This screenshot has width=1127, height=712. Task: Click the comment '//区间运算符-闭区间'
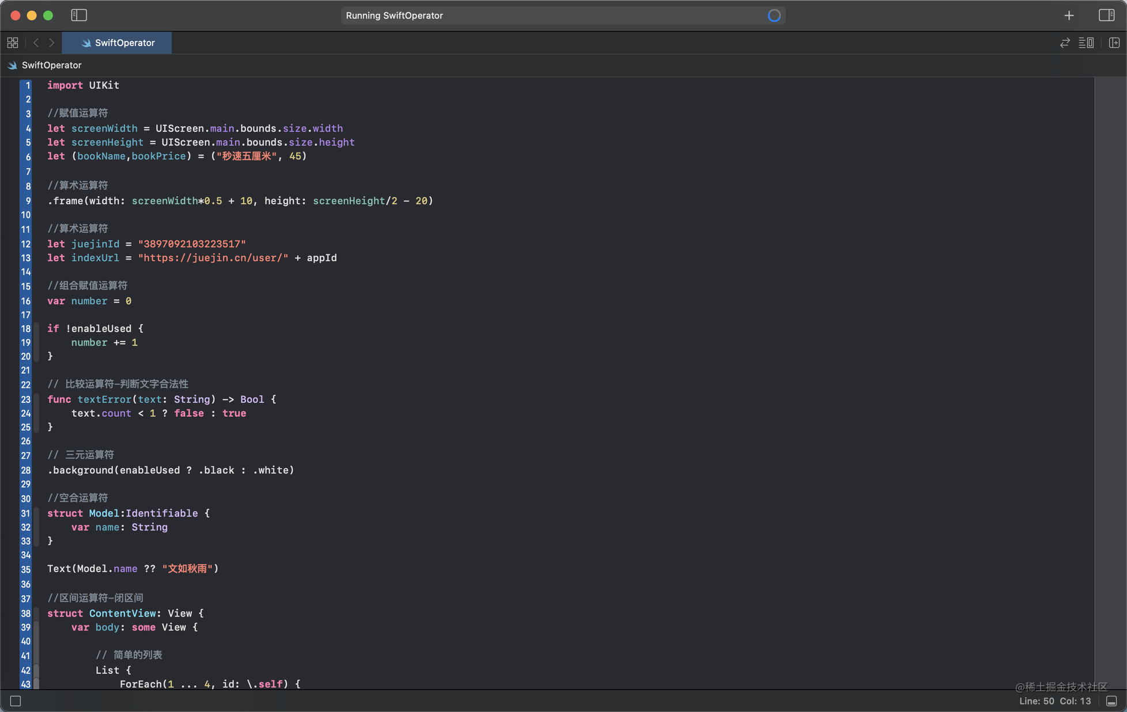point(95,598)
